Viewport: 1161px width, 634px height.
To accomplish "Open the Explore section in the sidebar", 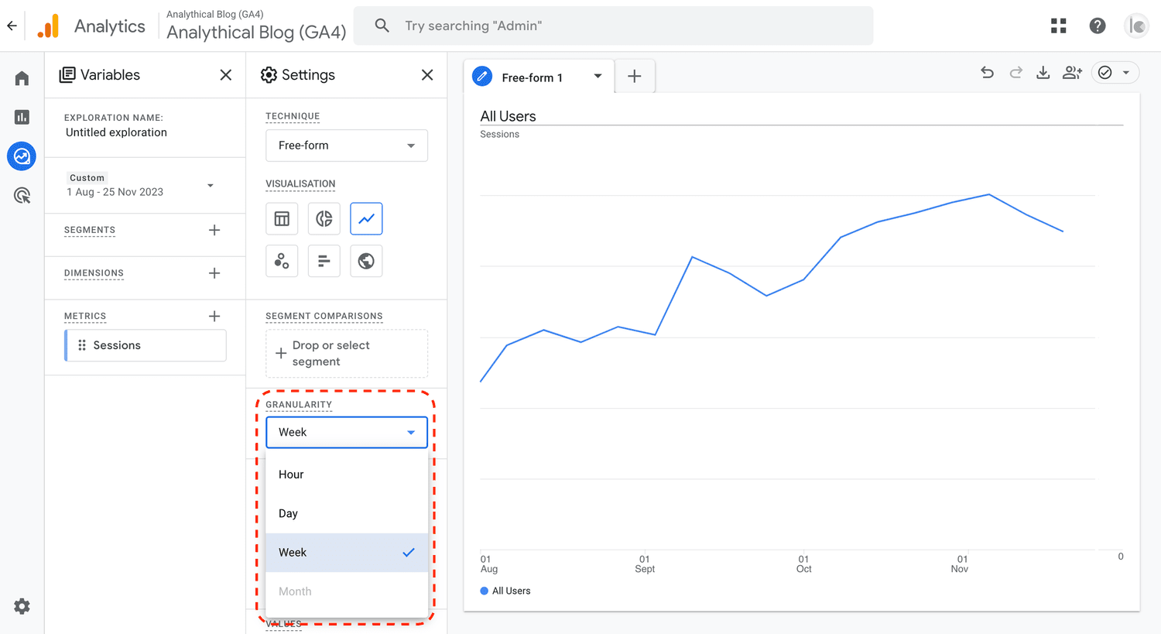I will (21, 156).
